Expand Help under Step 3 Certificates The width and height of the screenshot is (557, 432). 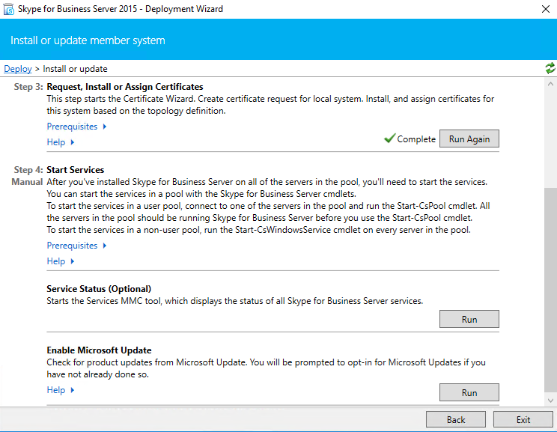[x=61, y=142]
